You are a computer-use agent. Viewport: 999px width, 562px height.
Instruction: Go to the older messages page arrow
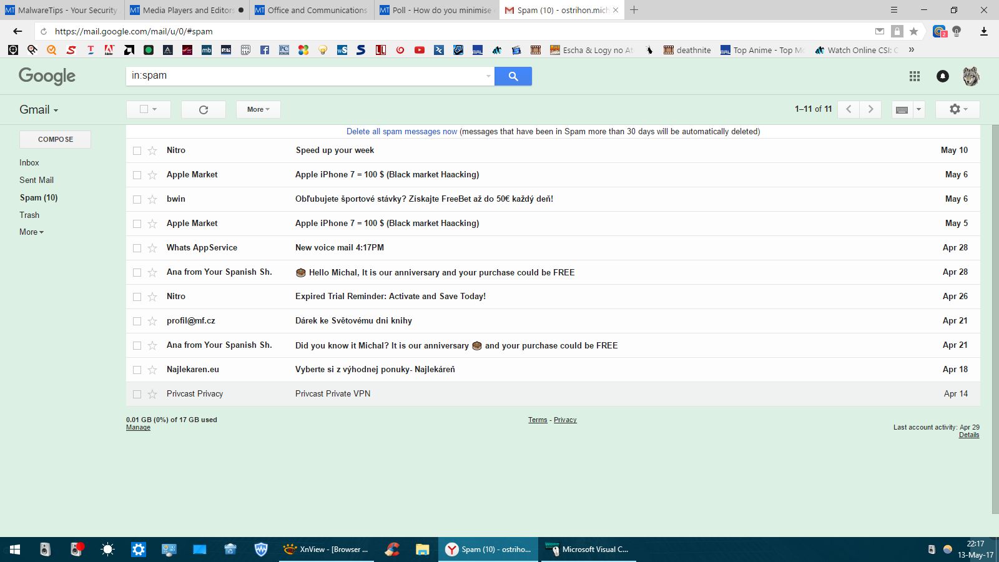pos(870,109)
